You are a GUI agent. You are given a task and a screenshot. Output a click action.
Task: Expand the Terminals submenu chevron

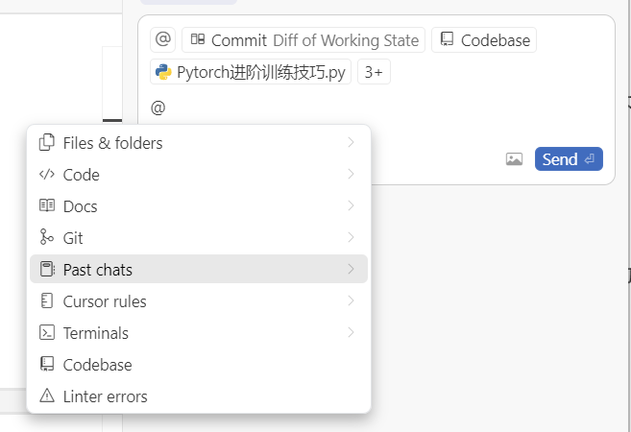click(351, 333)
